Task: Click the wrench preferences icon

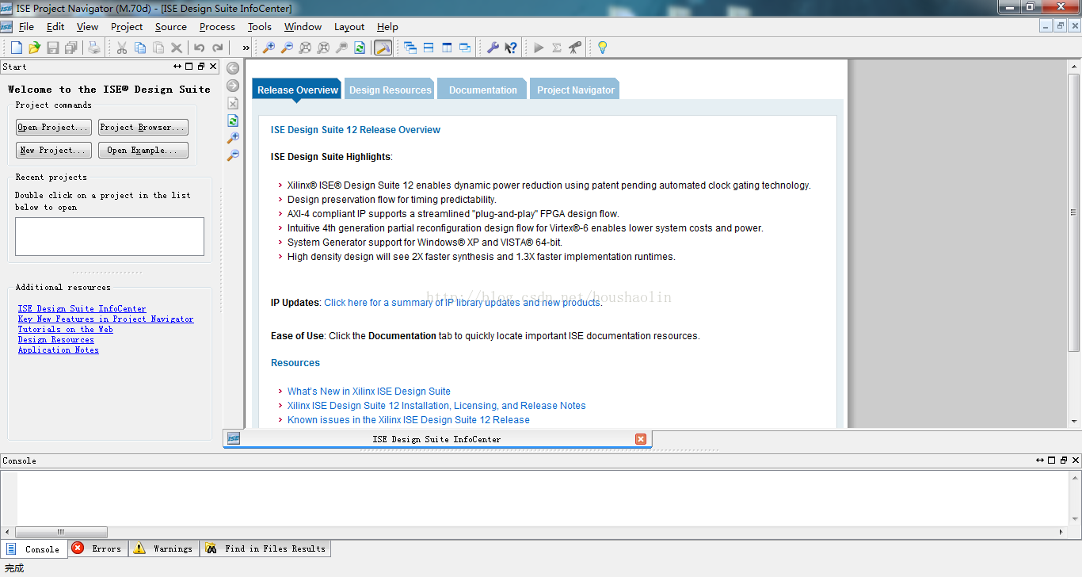Action: (x=493, y=48)
